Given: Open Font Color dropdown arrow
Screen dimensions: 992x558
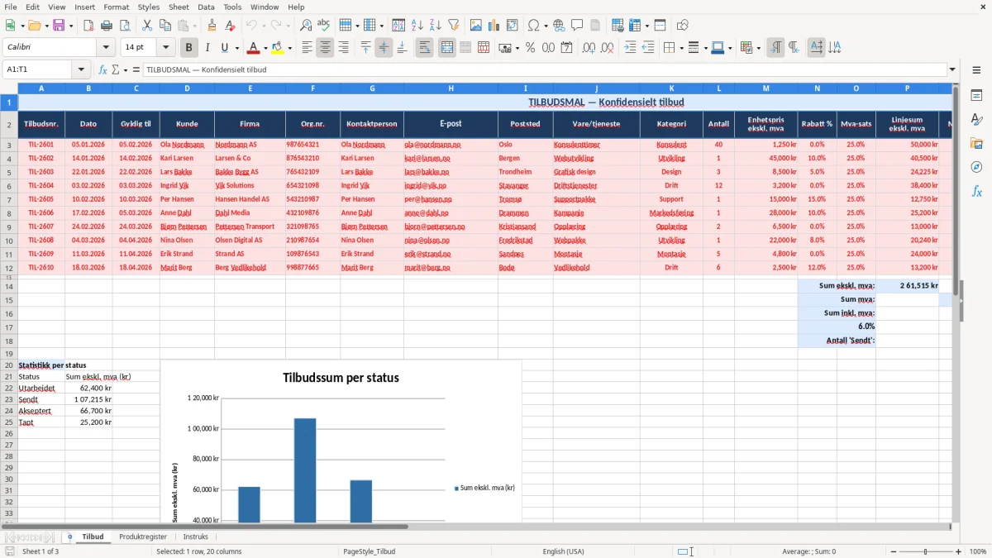Looking at the screenshot, I should coord(265,48).
